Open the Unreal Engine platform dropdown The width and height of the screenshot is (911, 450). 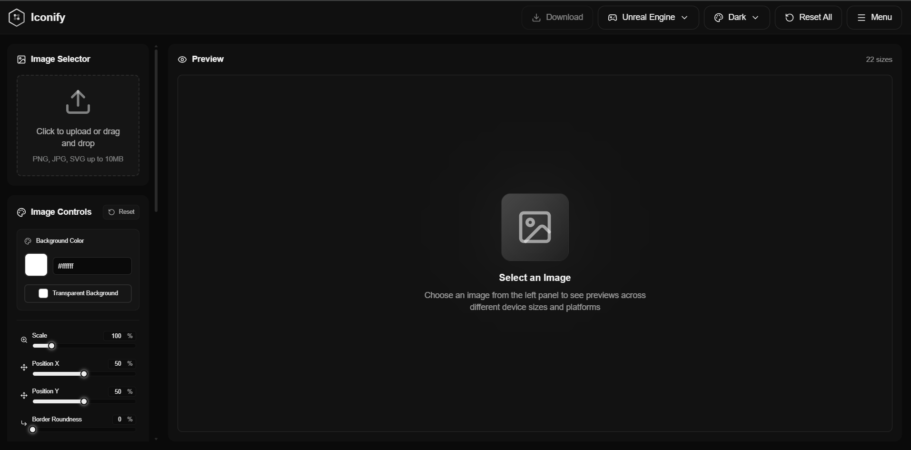pyautogui.click(x=648, y=17)
